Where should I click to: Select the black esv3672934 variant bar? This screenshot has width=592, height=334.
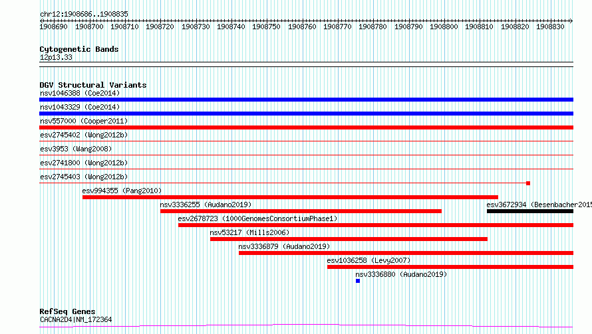point(530,211)
